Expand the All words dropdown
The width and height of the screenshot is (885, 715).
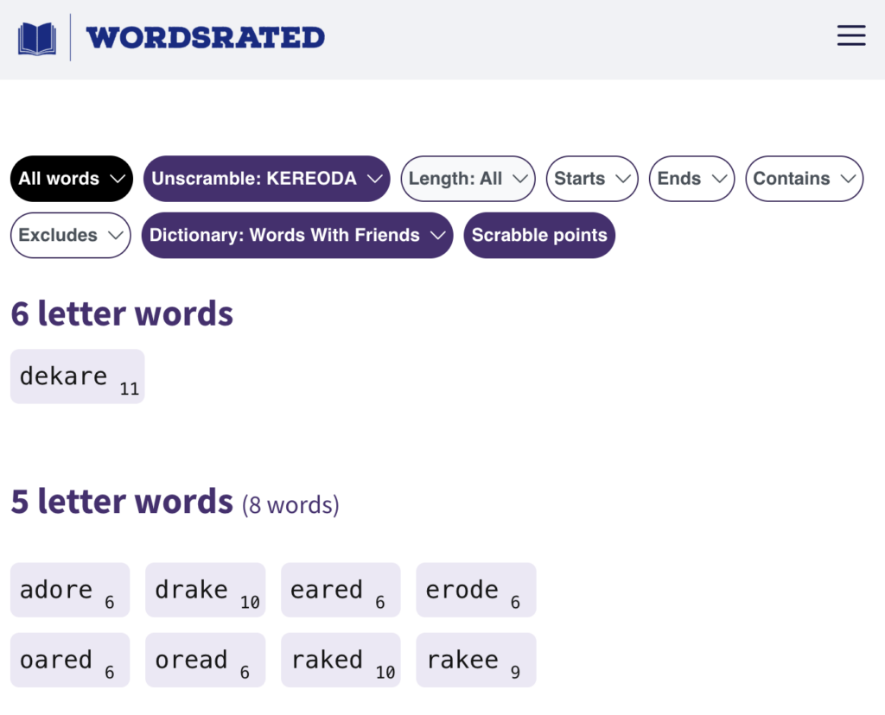71,179
